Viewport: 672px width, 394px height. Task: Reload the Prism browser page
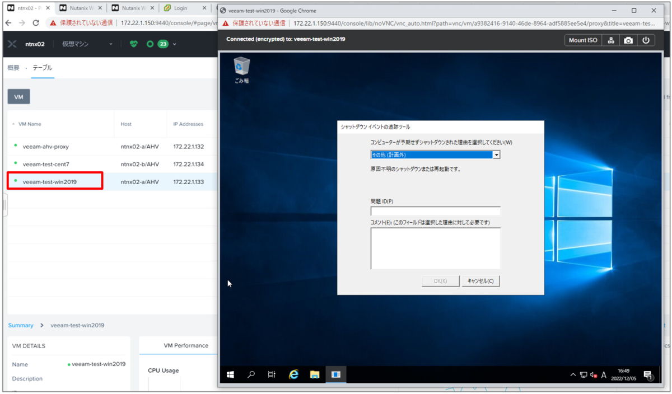[x=35, y=23]
